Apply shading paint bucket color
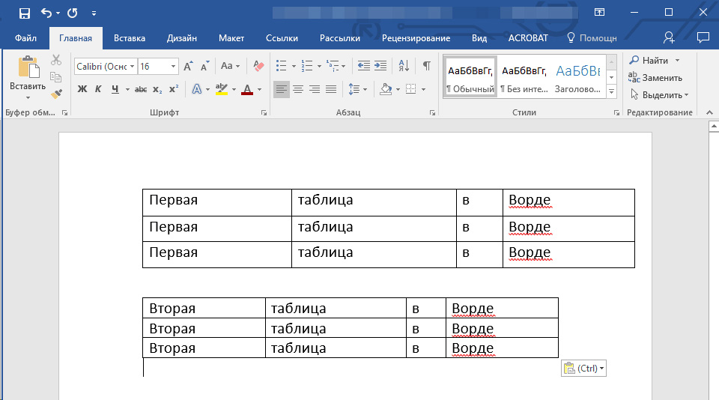The height and width of the screenshot is (400, 719). pos(386,89)
